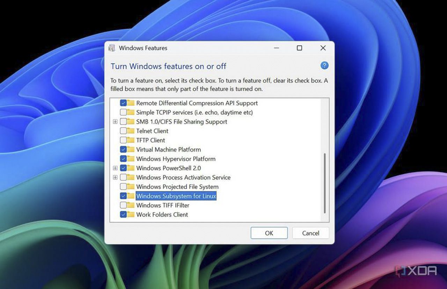Check the Telnet Client checkbox
Image resolution: width=447 pixels, height=289 pixels.
coord(123,131)
